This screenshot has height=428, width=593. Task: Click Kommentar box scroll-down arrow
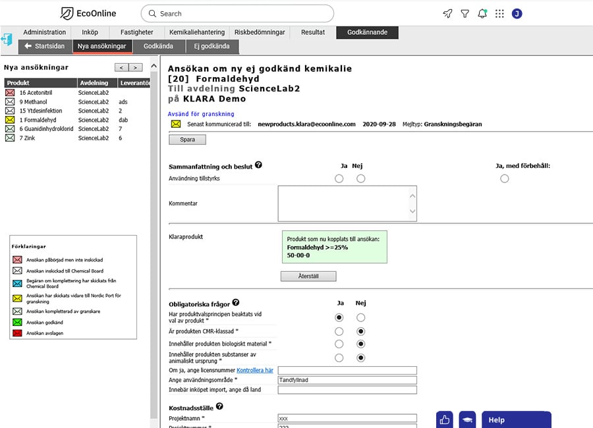click(412, 211)
